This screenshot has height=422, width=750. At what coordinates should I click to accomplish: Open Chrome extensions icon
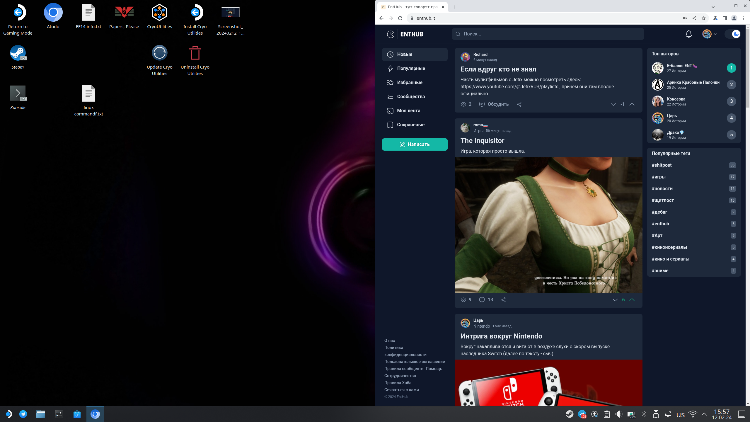pos(715,18)
